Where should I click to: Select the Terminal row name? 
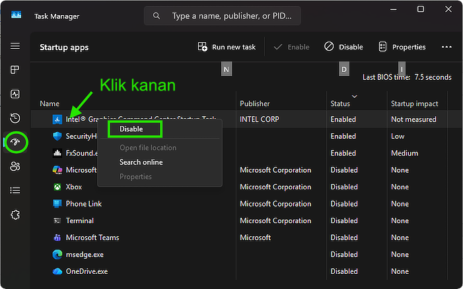point(80,220)
